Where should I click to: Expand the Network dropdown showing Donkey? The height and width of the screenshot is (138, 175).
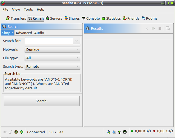pyautogui.click(x=52, y=49)
